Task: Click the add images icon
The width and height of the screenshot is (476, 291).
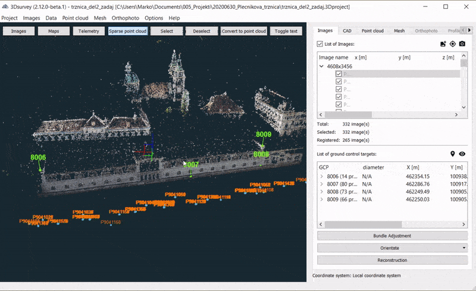Action: click(x=443, y=44)
